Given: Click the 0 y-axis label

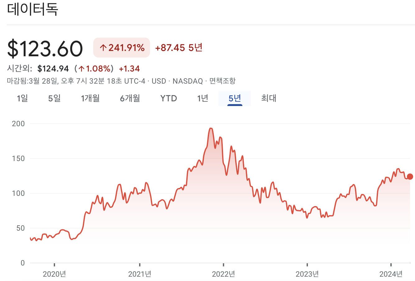Looking at the screenshot, I should tap(22, 263).
